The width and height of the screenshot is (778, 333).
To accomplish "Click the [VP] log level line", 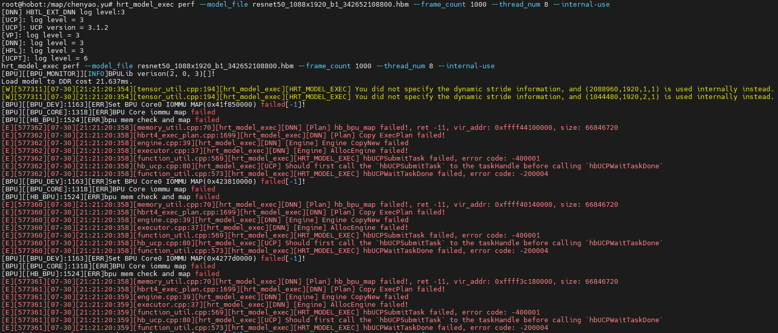I will click(x=41, y=35).
